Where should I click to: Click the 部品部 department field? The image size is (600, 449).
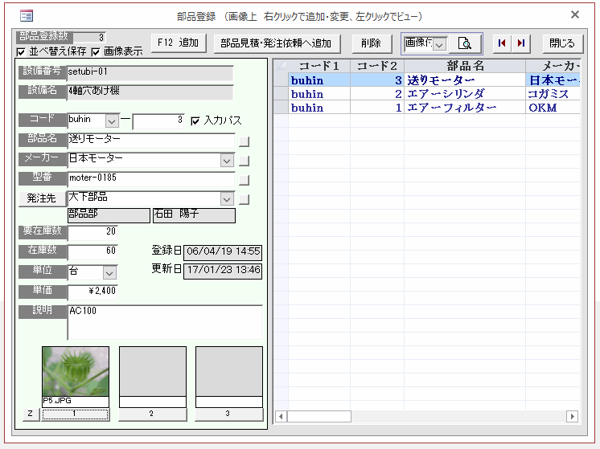(x=109, y=215)
